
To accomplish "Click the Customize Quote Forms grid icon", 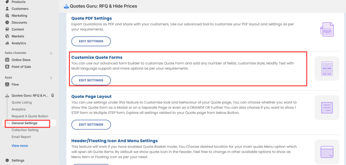I will point(327,68).
